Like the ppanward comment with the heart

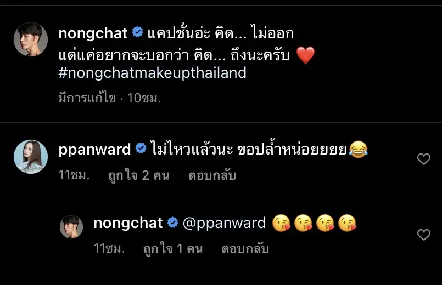[x=424, y=159]
